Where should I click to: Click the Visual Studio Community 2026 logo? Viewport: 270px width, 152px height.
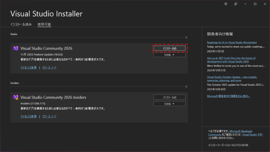[x=15, y=48]
